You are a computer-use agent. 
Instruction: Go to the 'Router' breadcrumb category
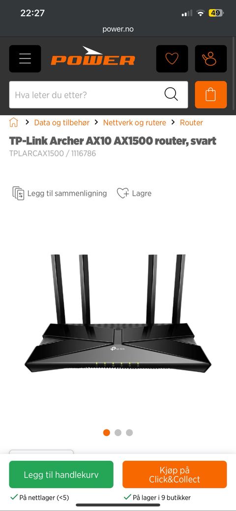(x=191, y=122)
